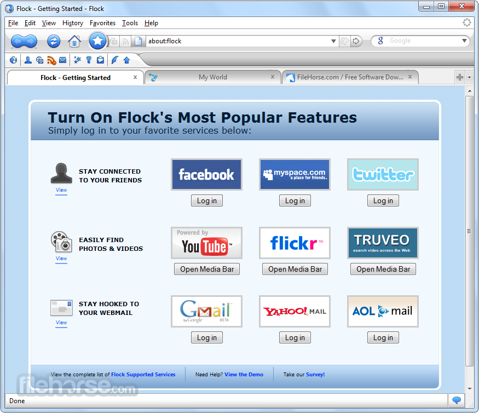Close the FileHorse.com tab
479x413 pixels.
pos(410,77)
